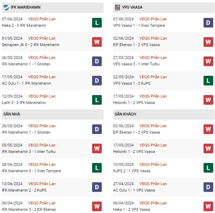
Task: Select the W badge for Seinajoen JK match
Action: (x=97, y=42)
